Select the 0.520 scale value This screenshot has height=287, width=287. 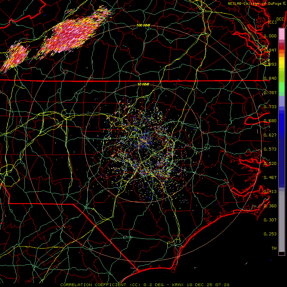pos(270,164)
